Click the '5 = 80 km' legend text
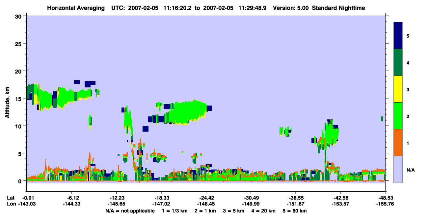This screenshot has height=220, width=428. 295,210
